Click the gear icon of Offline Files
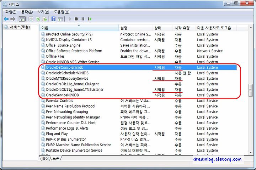Viewport: 256px width, 170px height. click(x=43, y=56)
